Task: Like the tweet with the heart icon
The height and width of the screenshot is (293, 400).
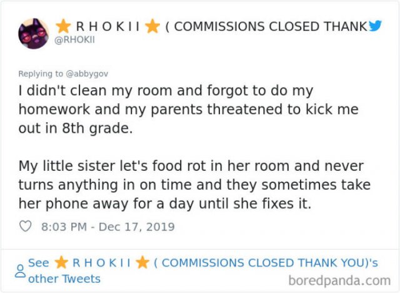Action: tap(25, 227)
